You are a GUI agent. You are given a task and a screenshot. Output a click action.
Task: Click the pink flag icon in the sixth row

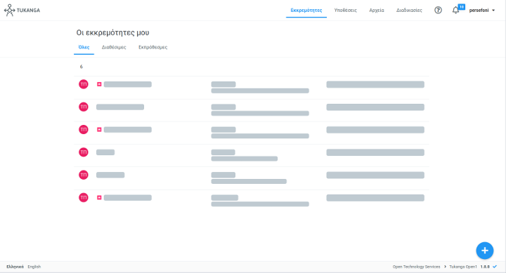pos(99,197)
